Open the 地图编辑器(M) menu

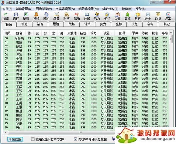(x=88, y=9)
